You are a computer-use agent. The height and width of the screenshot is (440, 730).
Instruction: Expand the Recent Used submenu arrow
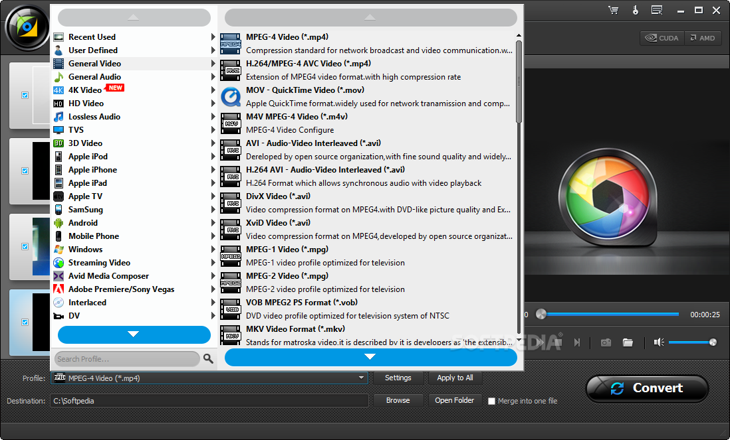[213, 37]
